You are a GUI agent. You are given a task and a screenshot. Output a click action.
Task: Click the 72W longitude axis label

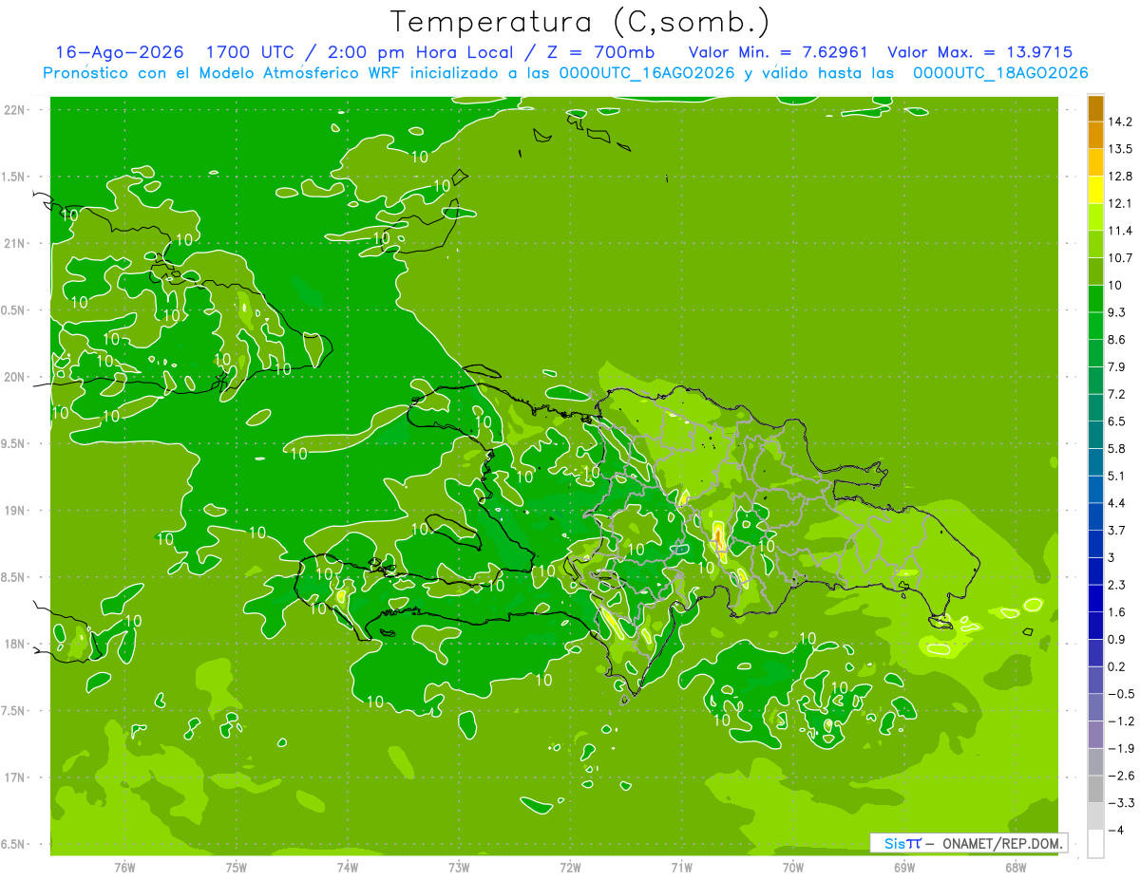[x=570, y=868]
